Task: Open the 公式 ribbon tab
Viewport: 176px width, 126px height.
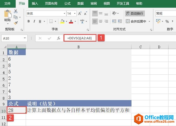Action: [x=67, y=4]
